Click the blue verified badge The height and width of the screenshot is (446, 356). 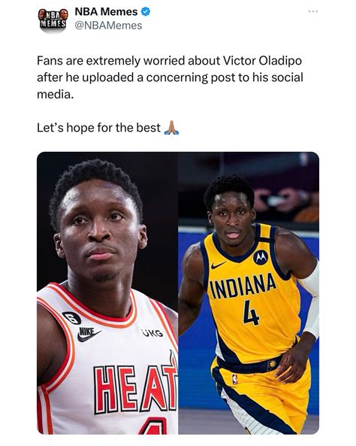[x=146, y=12]
